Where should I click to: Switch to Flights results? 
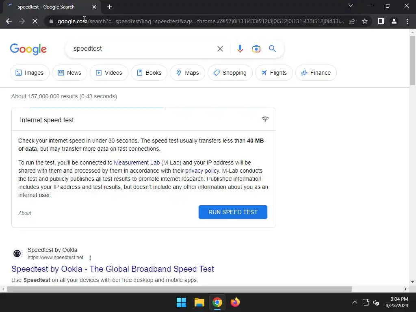click(x=274, y=73)
